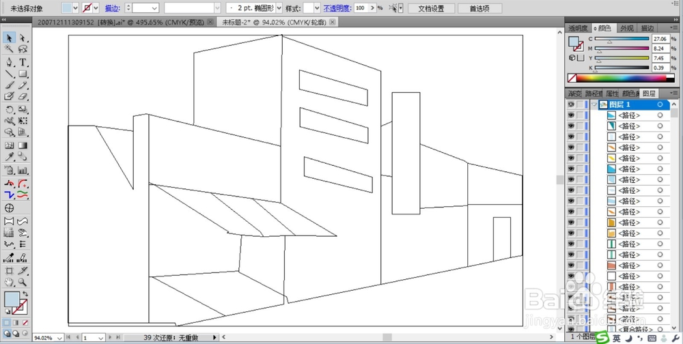Reset to default fill and stroke
This screenshot has height=344, width=683.
pyautogui.click(x=7, y=311)
